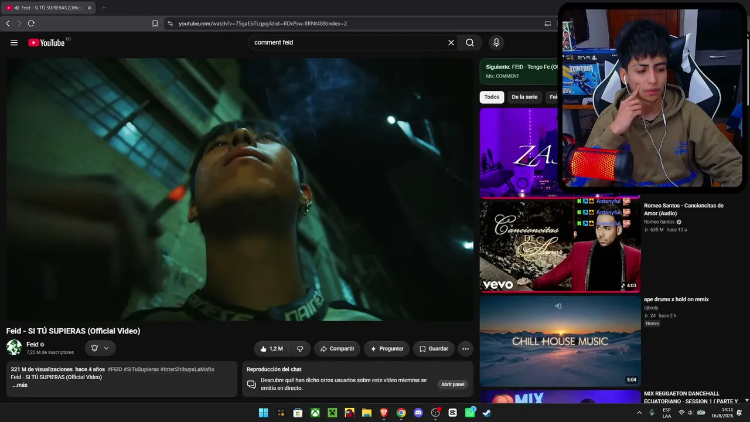Open CapCut from the taskbar

(x=452, y=413)
